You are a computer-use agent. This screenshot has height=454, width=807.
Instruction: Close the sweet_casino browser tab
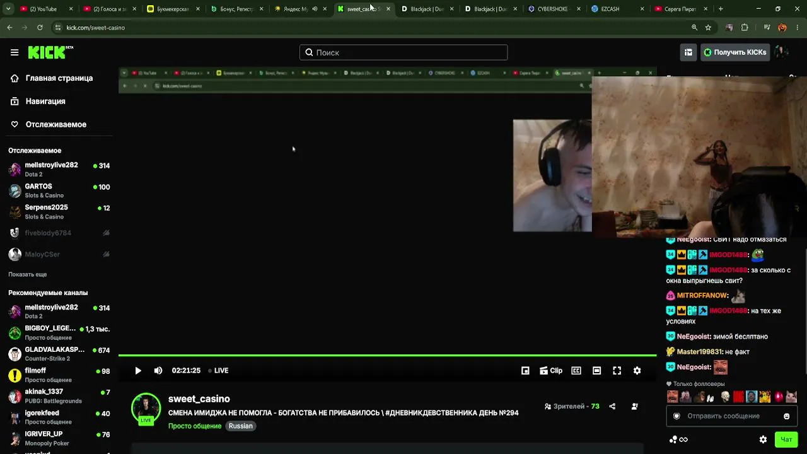(388, 9)
